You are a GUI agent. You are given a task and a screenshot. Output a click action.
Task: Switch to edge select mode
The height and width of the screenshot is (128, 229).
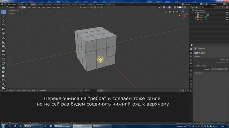[23, 7]
